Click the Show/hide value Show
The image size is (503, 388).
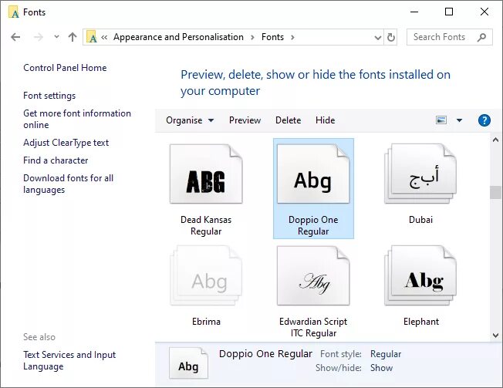coord(381,368)
